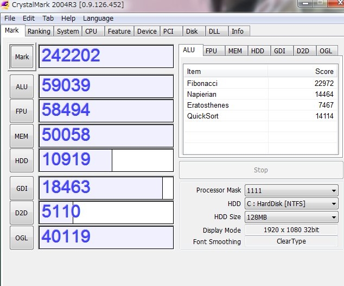Image resolution: width=344 pixels, height=286 pixels.
Task: Click the QuickSort score 14114
Action: tap(324, 116)
